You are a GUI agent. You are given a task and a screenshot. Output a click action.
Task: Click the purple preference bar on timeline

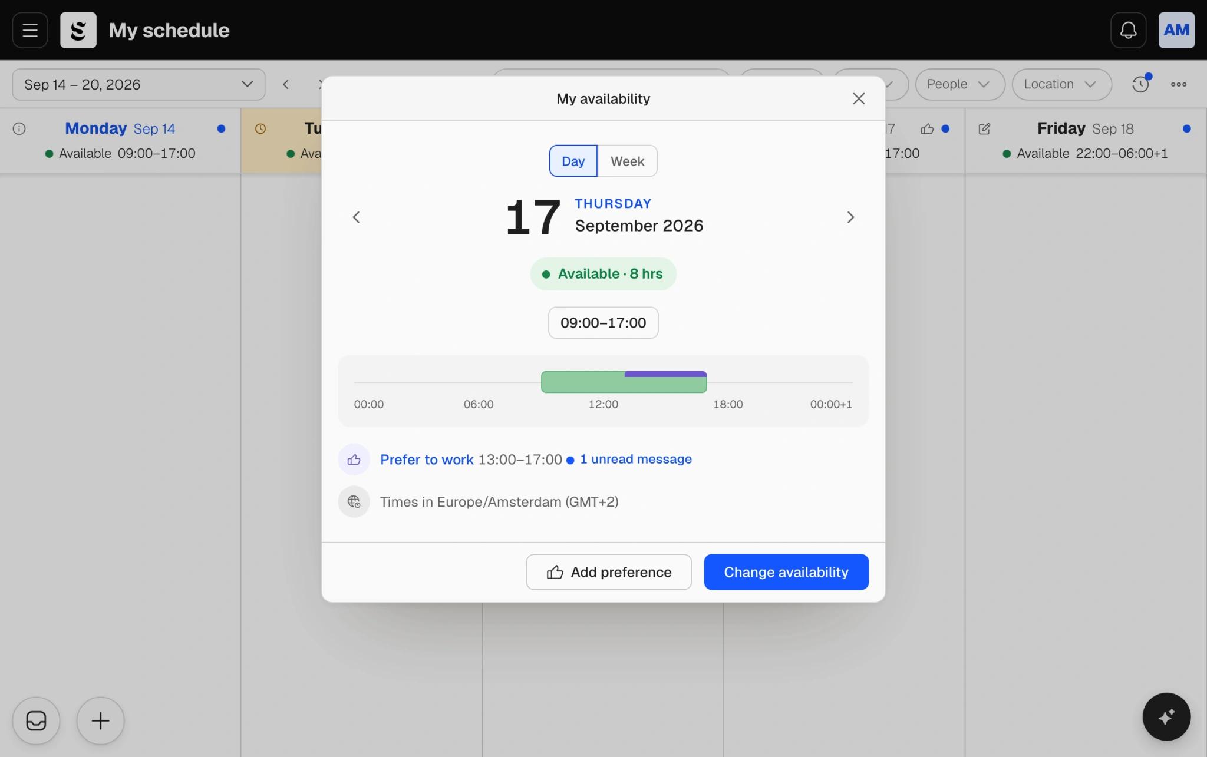(x=665, y=374)
